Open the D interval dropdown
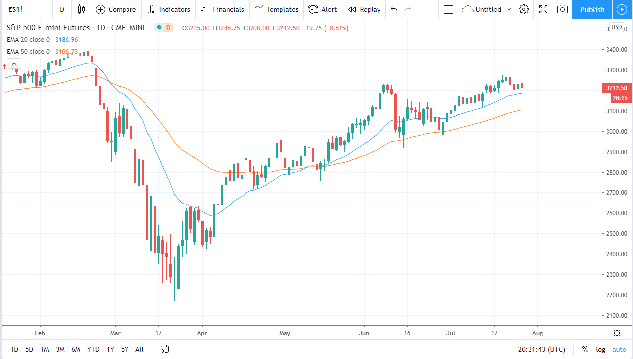The width and height of the screenshot is (633, 359). click(x=62, y=9)
